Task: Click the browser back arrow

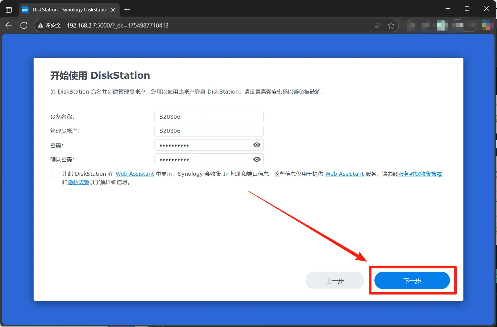Action: point(9,25)
